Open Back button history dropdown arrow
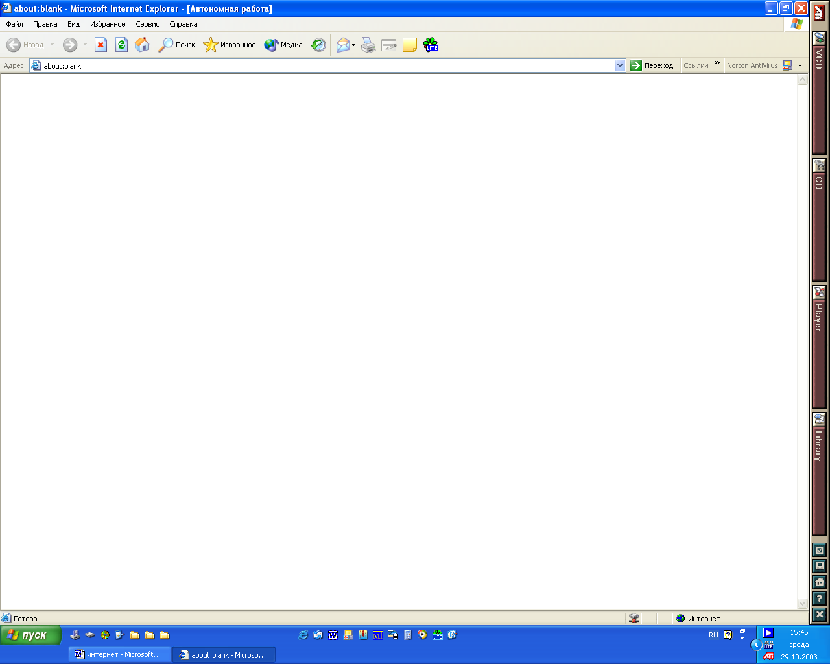Image resolution: width=830 pixels, height=664 pixels. click(53, 45)
